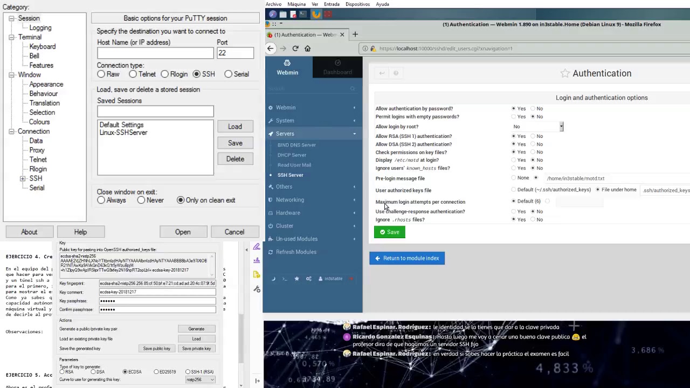Image resolution: width=690 pixels, height=388 pixels.
Task: Expand the SSH tree node in PuTTY
Action: click(23, 178)
